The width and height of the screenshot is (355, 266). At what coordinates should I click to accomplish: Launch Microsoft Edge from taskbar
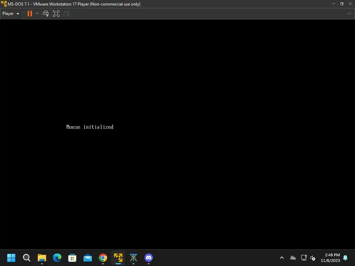click(57, 258)
